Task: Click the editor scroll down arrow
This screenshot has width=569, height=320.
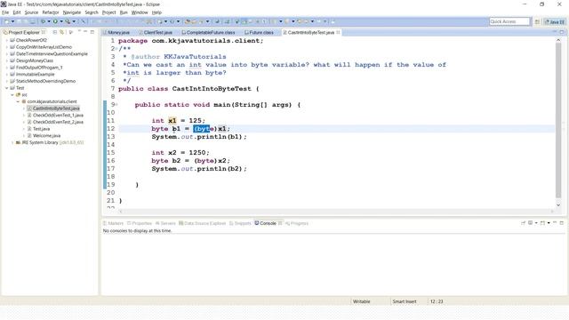Action: click(558, 205)
